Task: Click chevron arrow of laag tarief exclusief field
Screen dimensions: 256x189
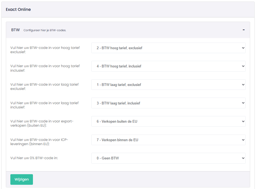Action: 243,85
